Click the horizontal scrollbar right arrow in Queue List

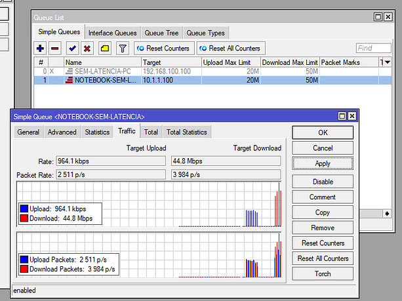[x=386, y=213]
